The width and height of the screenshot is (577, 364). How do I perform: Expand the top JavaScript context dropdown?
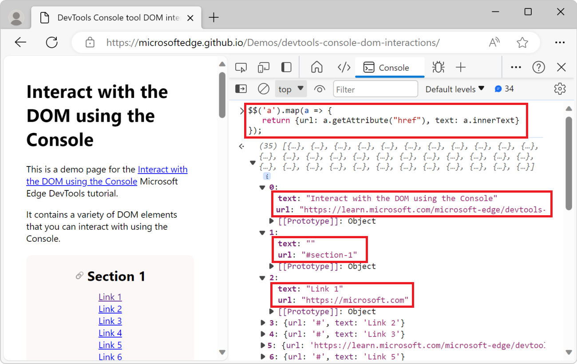(x=291, y=89)
